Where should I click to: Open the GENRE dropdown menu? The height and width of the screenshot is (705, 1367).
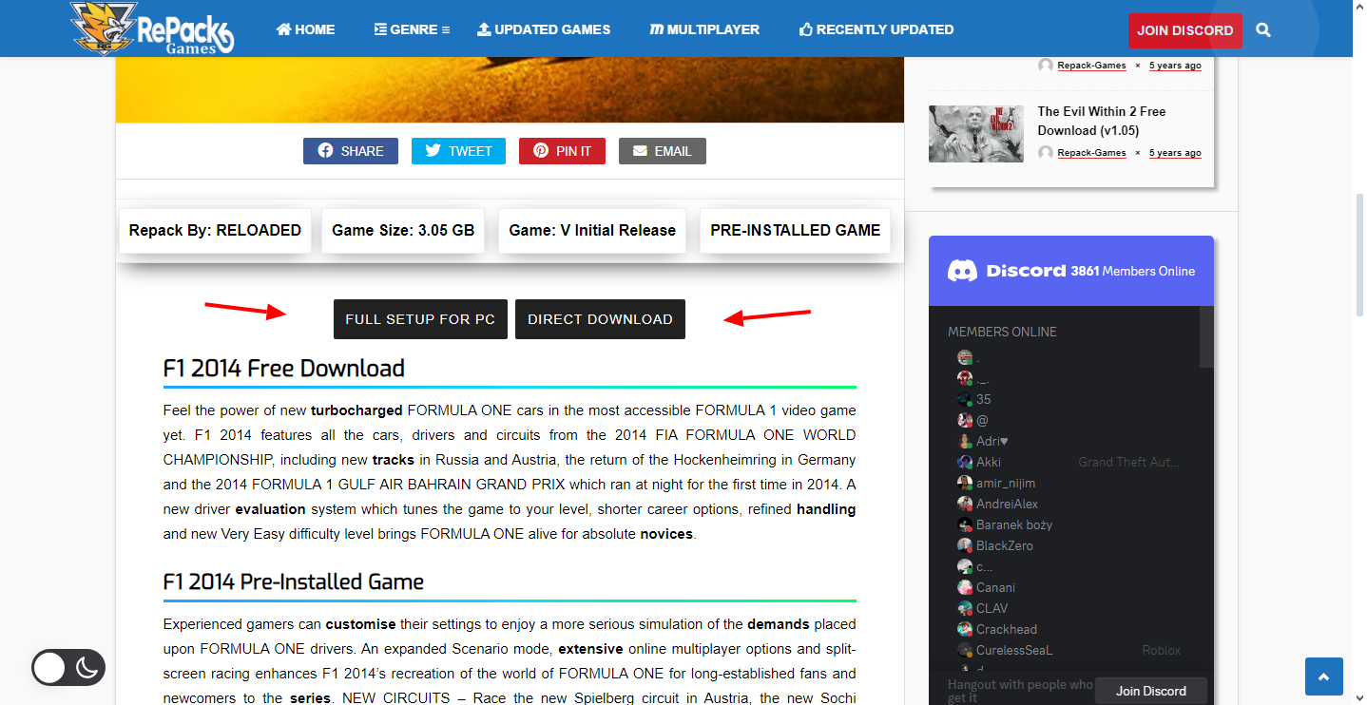(412, 29)
